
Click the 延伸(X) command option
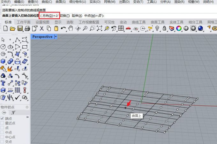point(77,16)
